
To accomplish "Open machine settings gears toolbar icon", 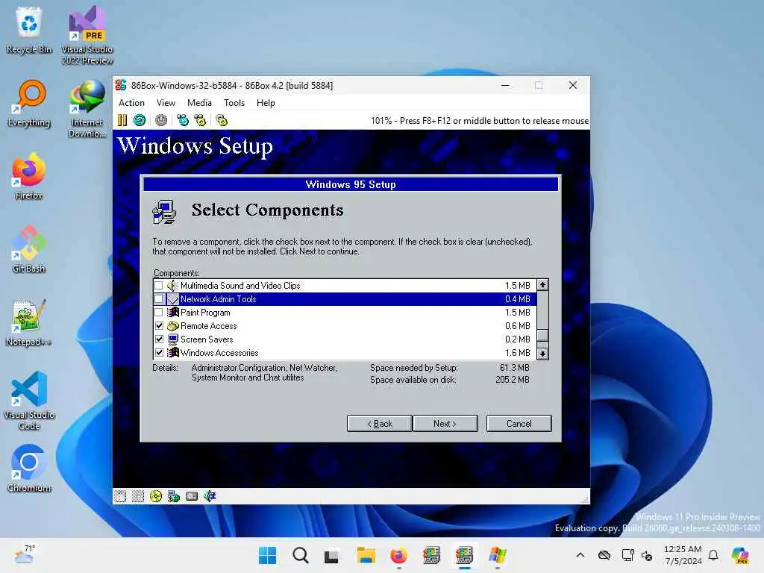I will pyautogui.click(x=222, y=120).
